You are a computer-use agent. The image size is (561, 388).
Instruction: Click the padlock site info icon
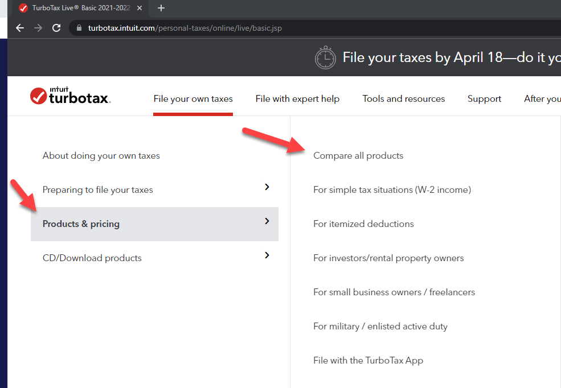pyautogui.click(x=79, y=28)
